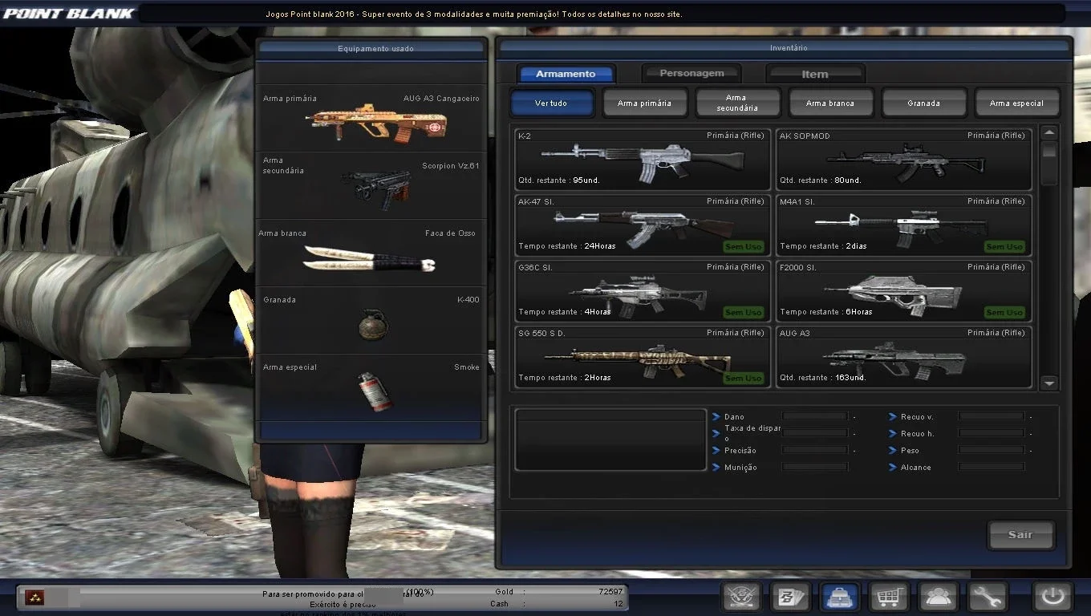Select the K-2 rifle in inventory

[x=643, y=158]
